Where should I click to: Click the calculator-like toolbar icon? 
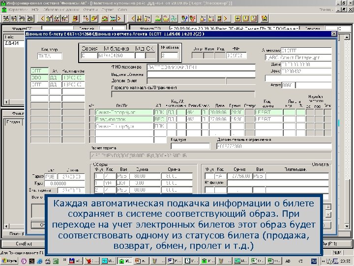click(219, 19)
